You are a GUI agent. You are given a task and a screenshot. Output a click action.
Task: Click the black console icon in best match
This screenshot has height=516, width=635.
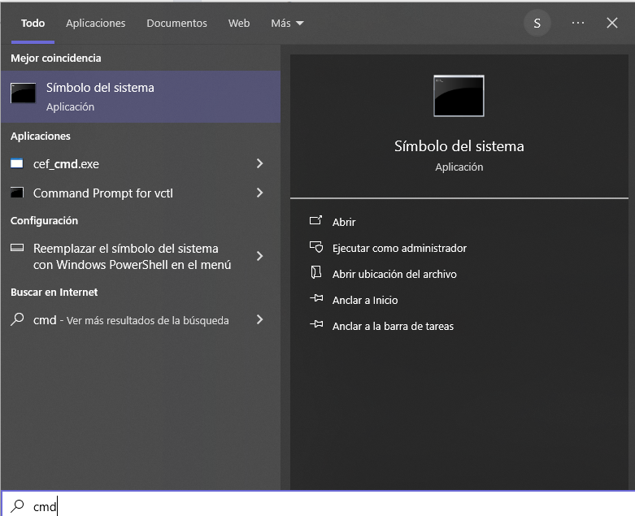click(x=23, y=93)
